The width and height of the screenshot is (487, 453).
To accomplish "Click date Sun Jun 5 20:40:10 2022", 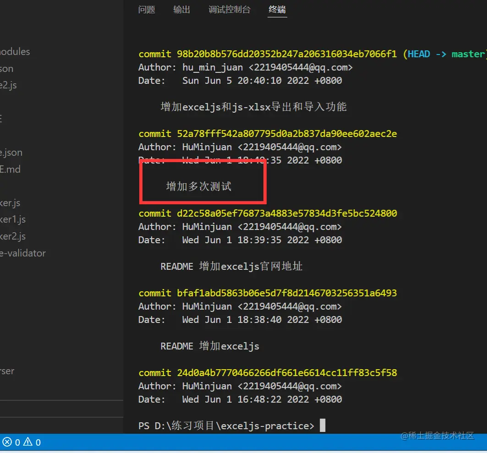I will [262, 81].
